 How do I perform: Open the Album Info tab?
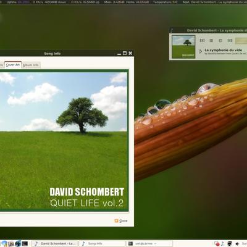coord(31,65)
